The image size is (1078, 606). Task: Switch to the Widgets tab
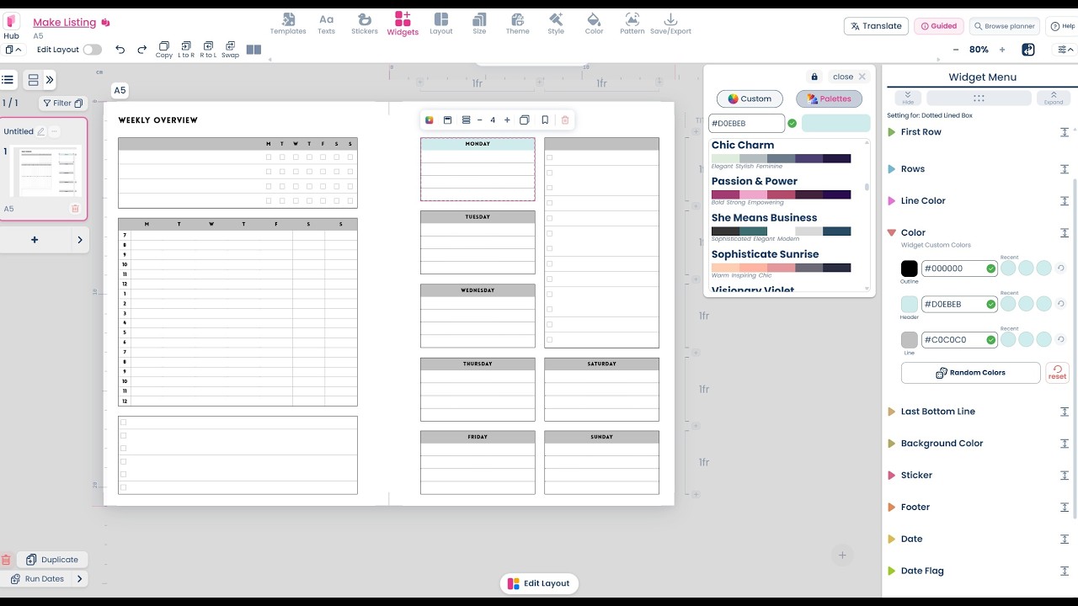point(403,24)
